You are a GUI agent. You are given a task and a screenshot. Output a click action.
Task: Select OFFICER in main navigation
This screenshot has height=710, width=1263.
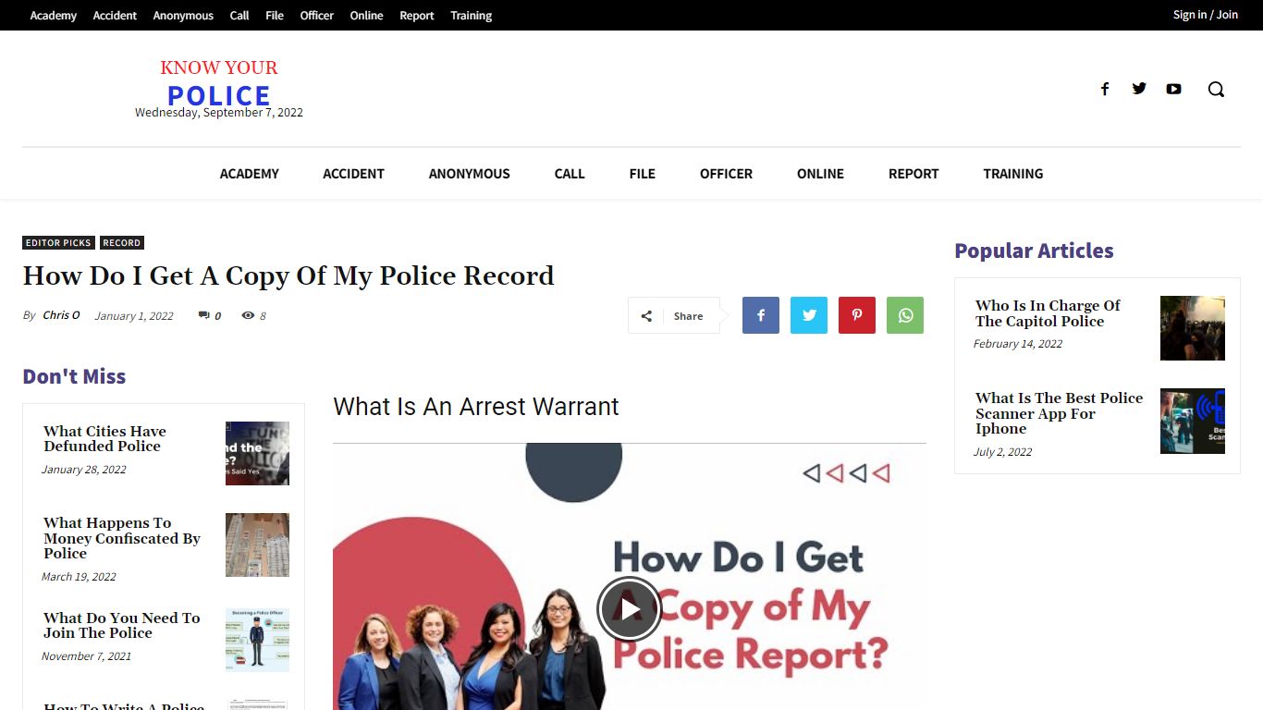(726, 174)
